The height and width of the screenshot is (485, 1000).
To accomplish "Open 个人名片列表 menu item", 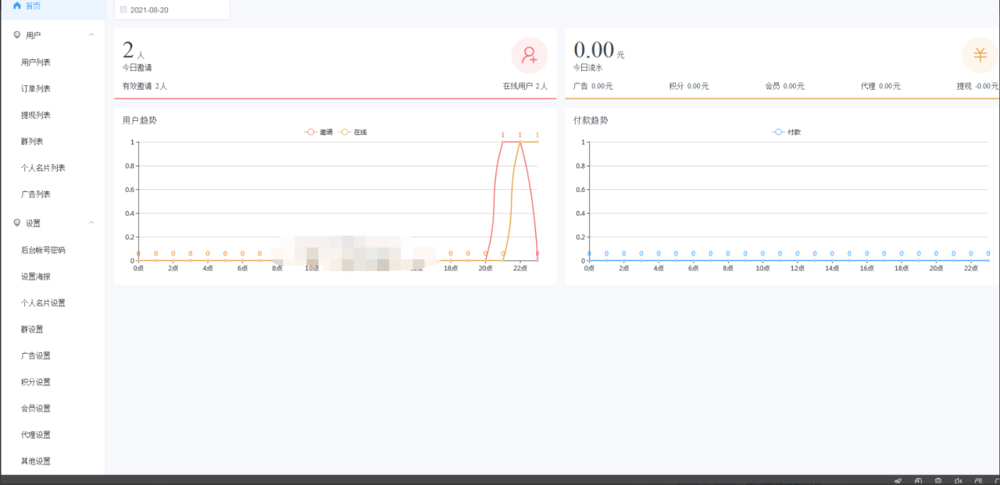I will [44, 168].
